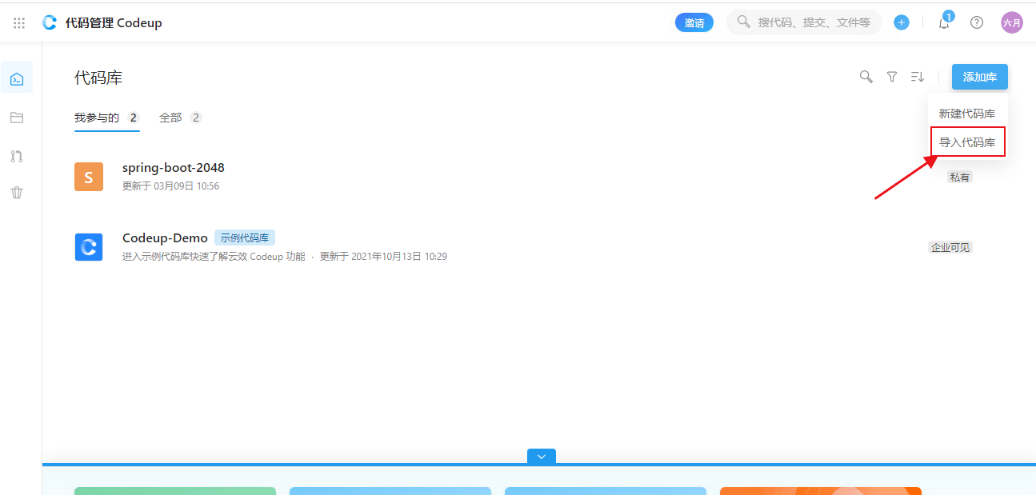This screenshot has height=495, width=1036.
Task: Click 更新于 03月09日 10:56 text
Action: click(170, 186)
